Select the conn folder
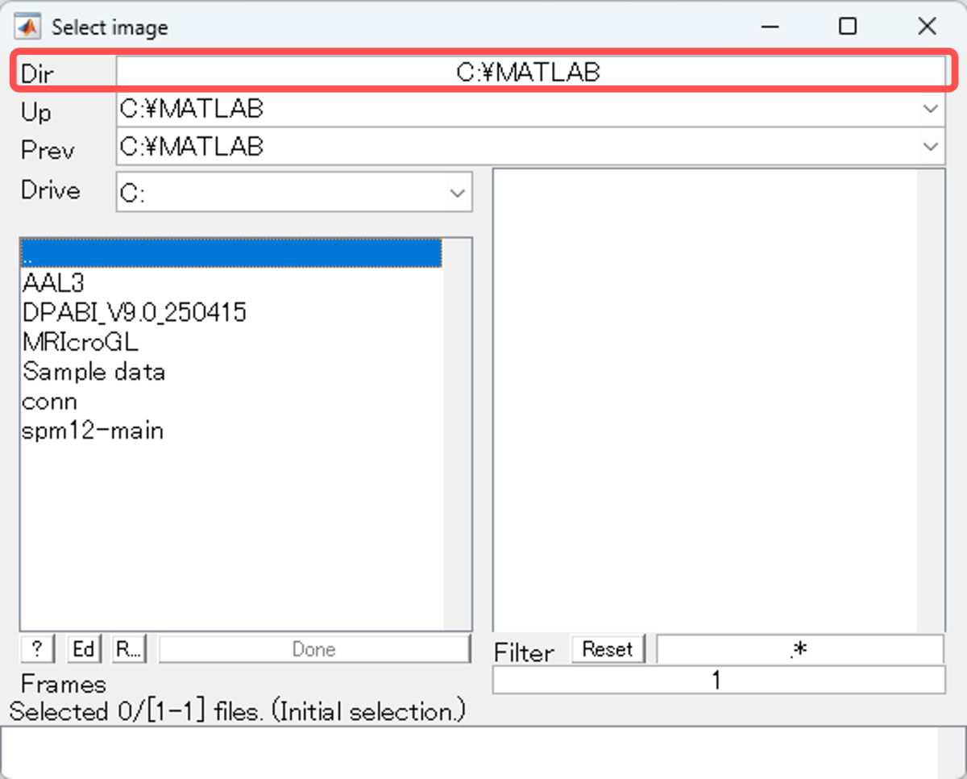 pyautogui.click(x=50, y=402)
